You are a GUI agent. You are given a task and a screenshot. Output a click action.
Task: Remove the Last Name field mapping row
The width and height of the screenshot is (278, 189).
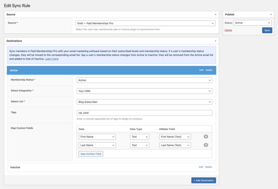pyautogui.click(x=206, y=145)
